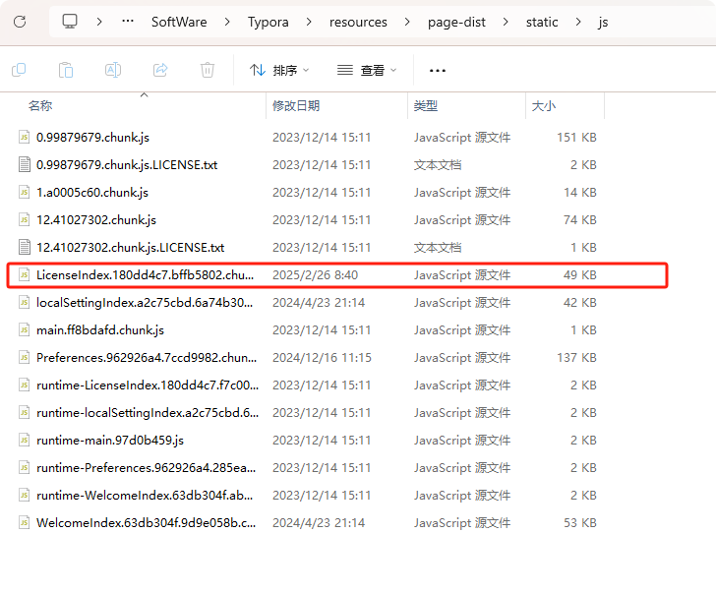Click the share icon in toolbar
Viewport: 716px width, 593px height.
[160, 70]
